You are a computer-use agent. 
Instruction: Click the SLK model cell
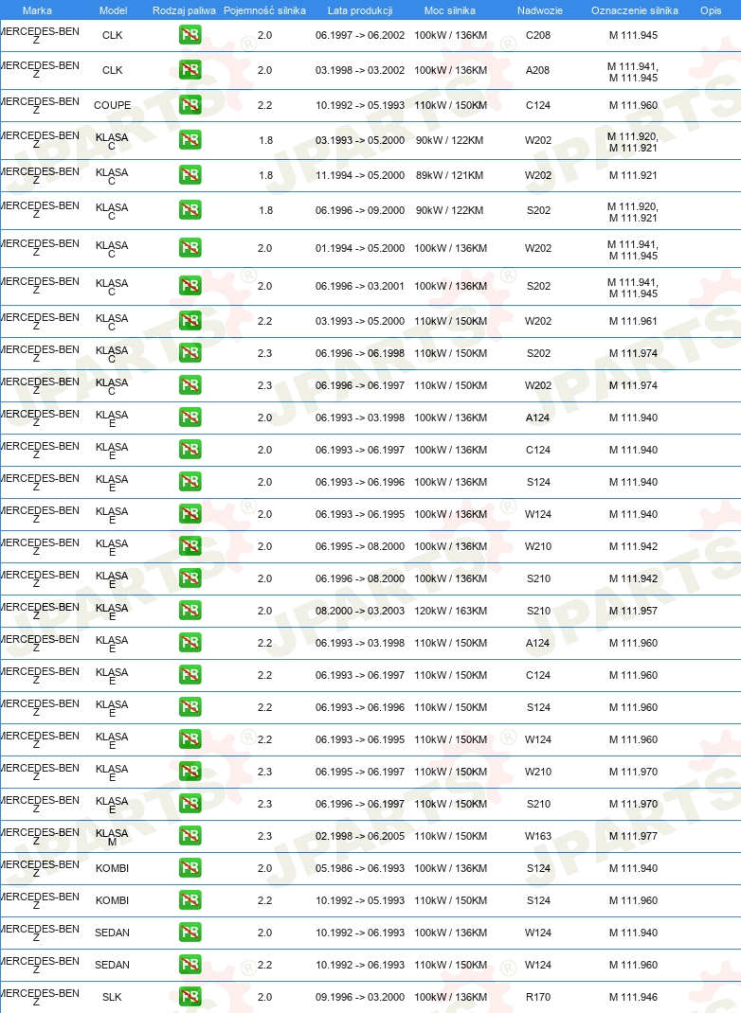[x=113, y=997]
